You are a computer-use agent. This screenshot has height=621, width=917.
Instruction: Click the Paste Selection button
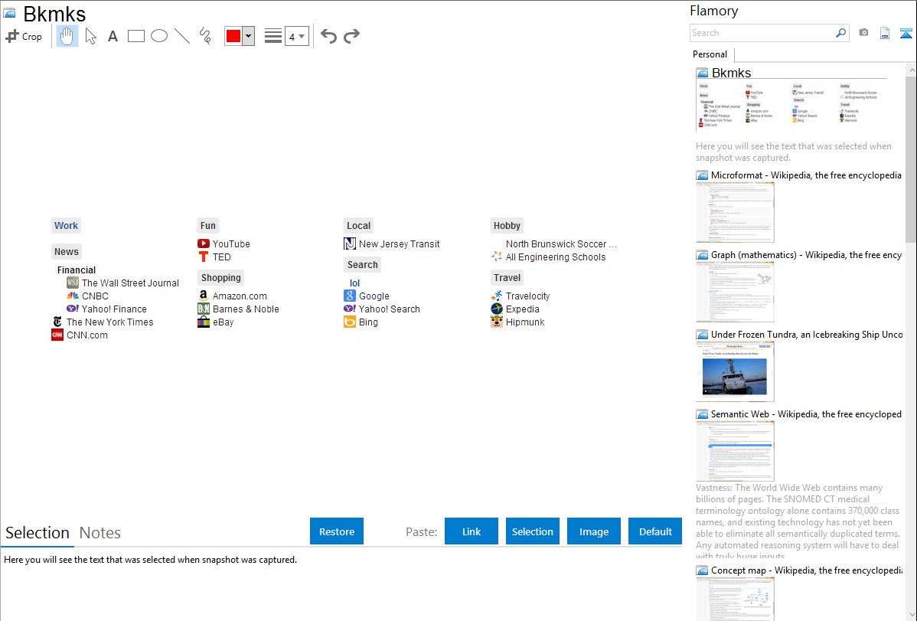[x=533, y=531]
